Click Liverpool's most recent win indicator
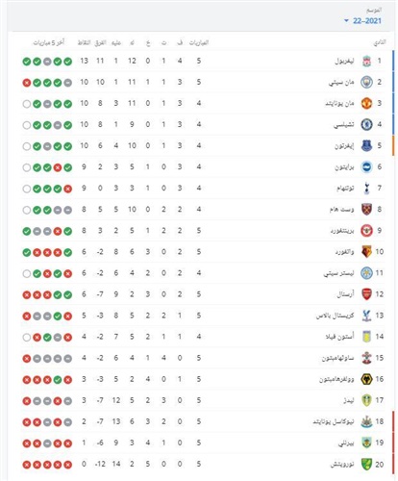This screenshot has height=481, width=398. [x=27, y=62]
